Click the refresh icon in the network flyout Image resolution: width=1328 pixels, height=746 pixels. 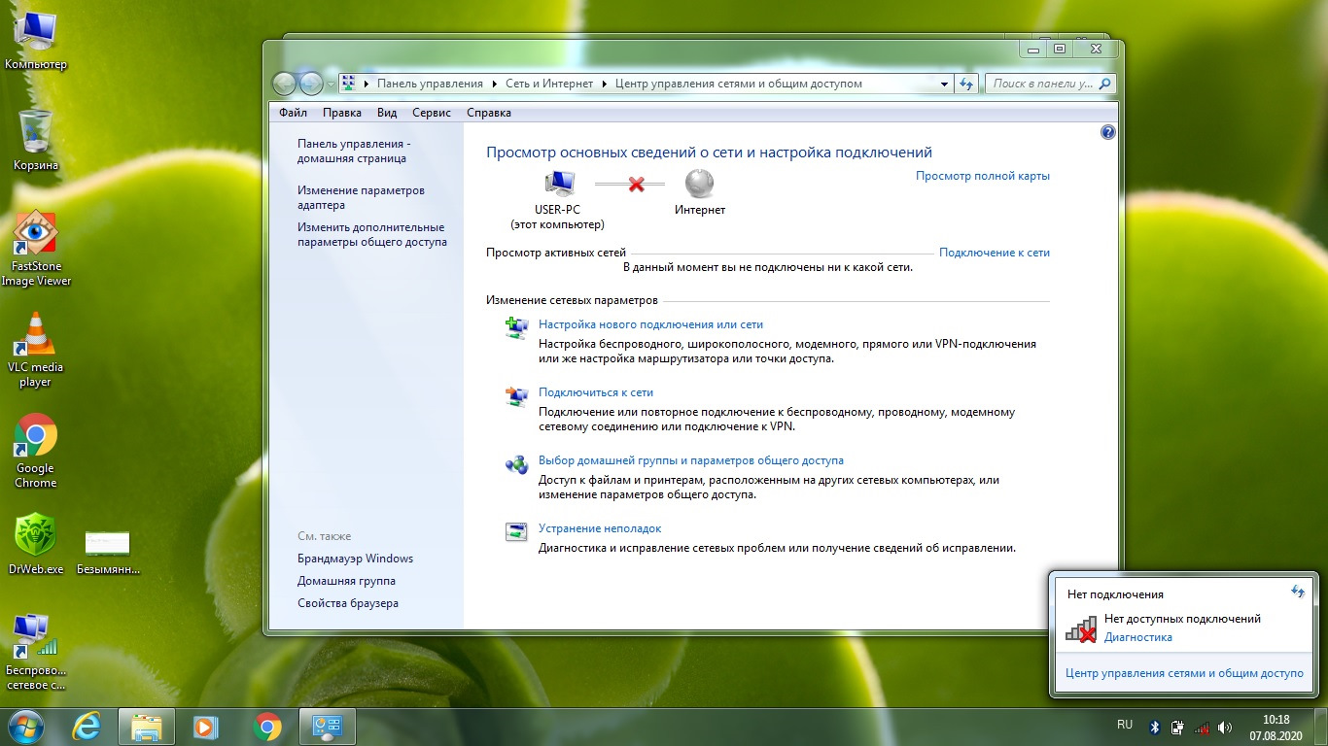(x=1297, y=591)
